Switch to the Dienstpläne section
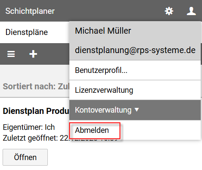The image size is (202, 170). [27, 32]
